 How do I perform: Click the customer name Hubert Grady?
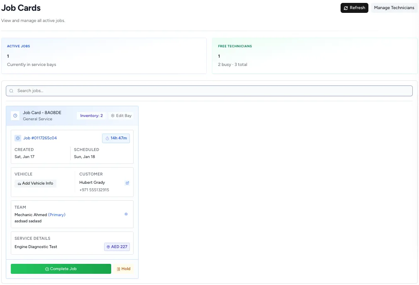[92, 183]
